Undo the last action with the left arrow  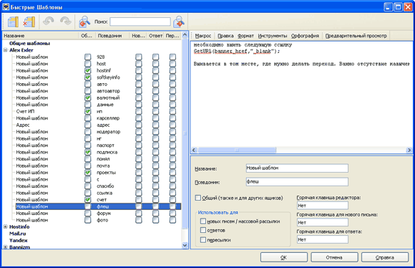(49, 21)
